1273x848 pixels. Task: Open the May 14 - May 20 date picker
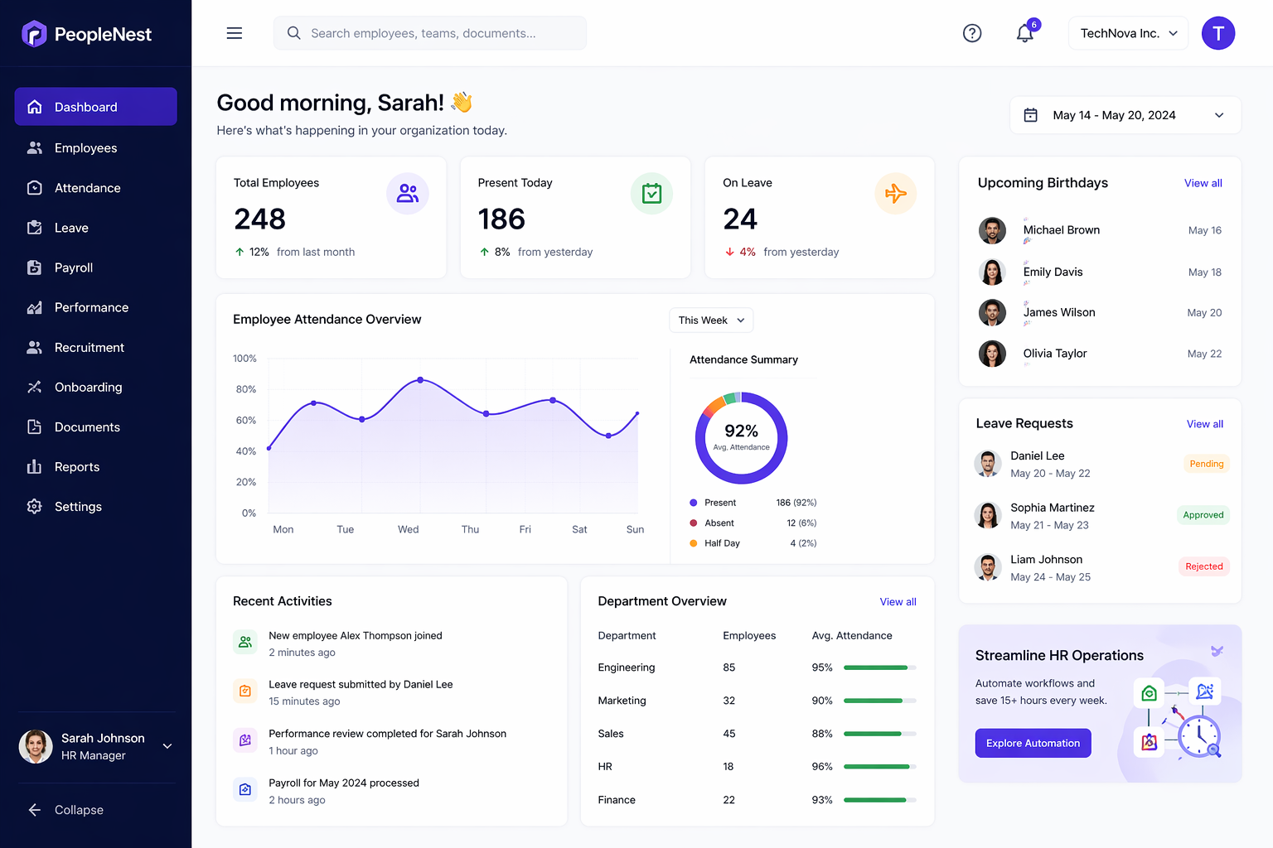pos(1125,115)
